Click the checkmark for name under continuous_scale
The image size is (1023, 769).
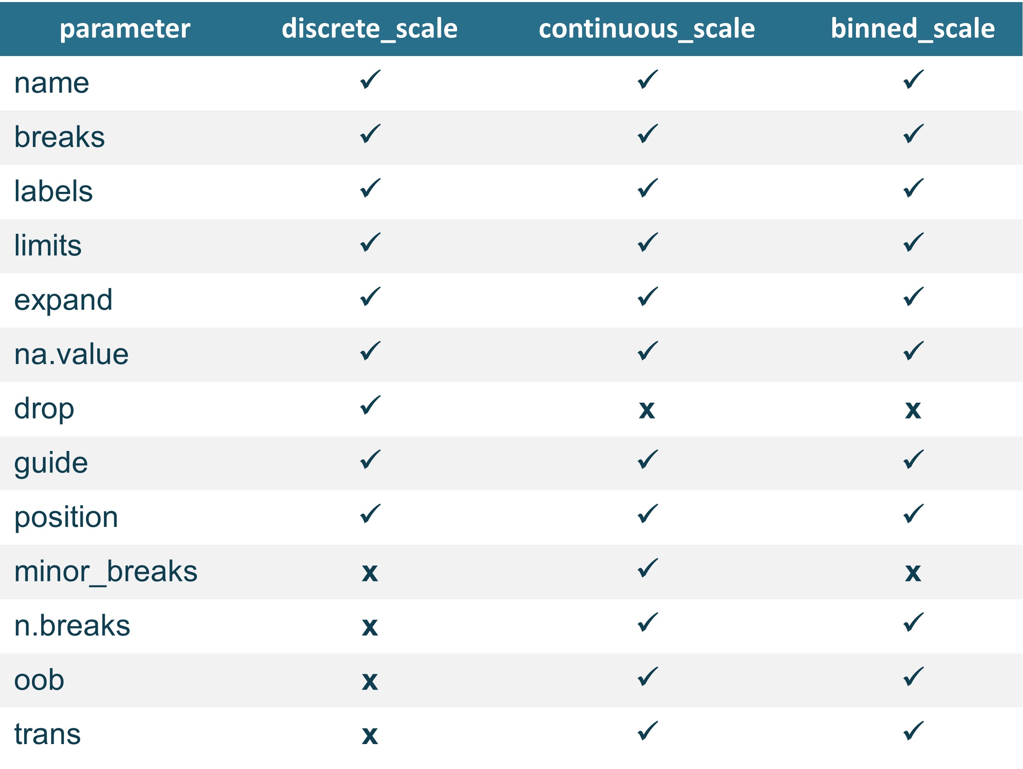click(647, 79)
